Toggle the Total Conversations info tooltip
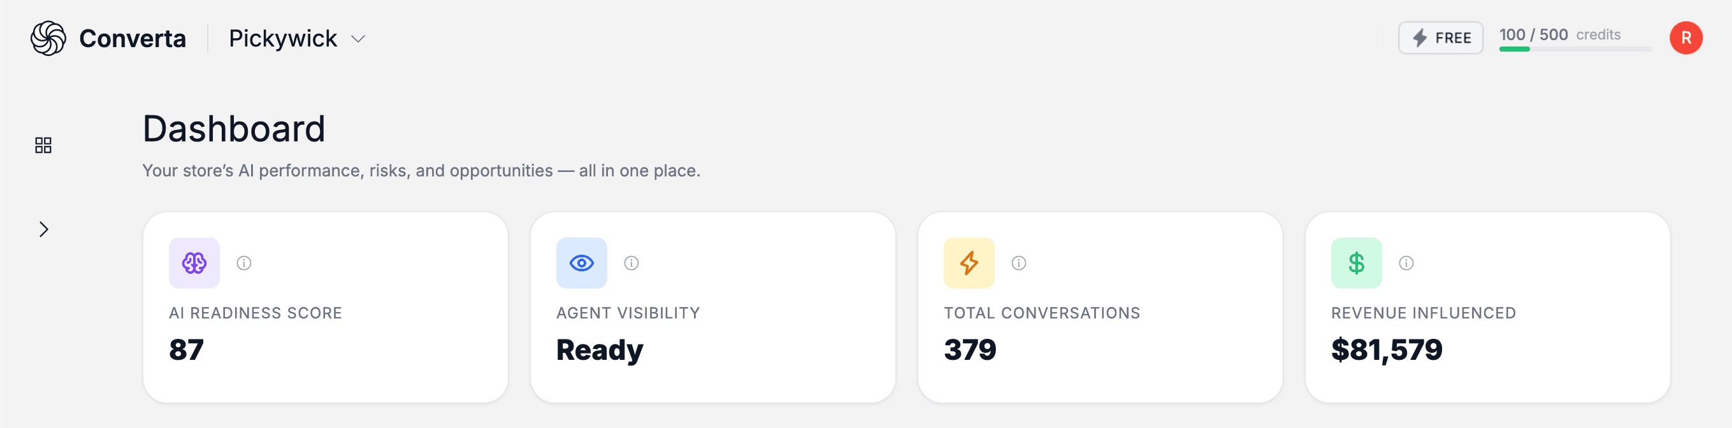The height and width of the screenshot is (428, 1732). point(1019,264)
